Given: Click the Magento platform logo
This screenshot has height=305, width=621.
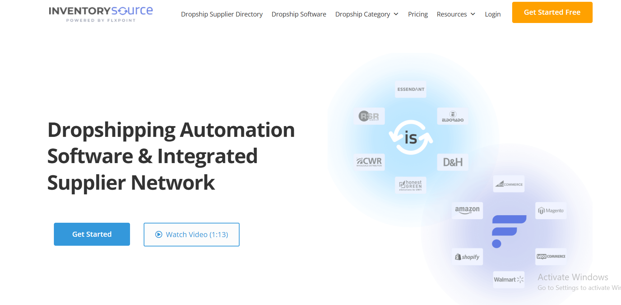Looking at the screenshot, I should click(551, 211).
